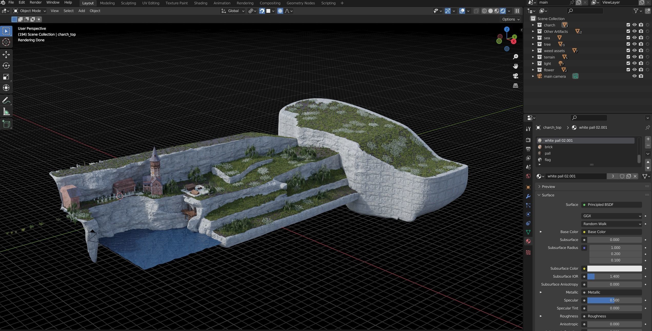
Task: Open the Material properties tab
Action: (528, 241)
